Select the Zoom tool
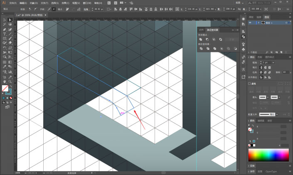The height and width of the screenshot is (175, 293). (x=10, y=82)
